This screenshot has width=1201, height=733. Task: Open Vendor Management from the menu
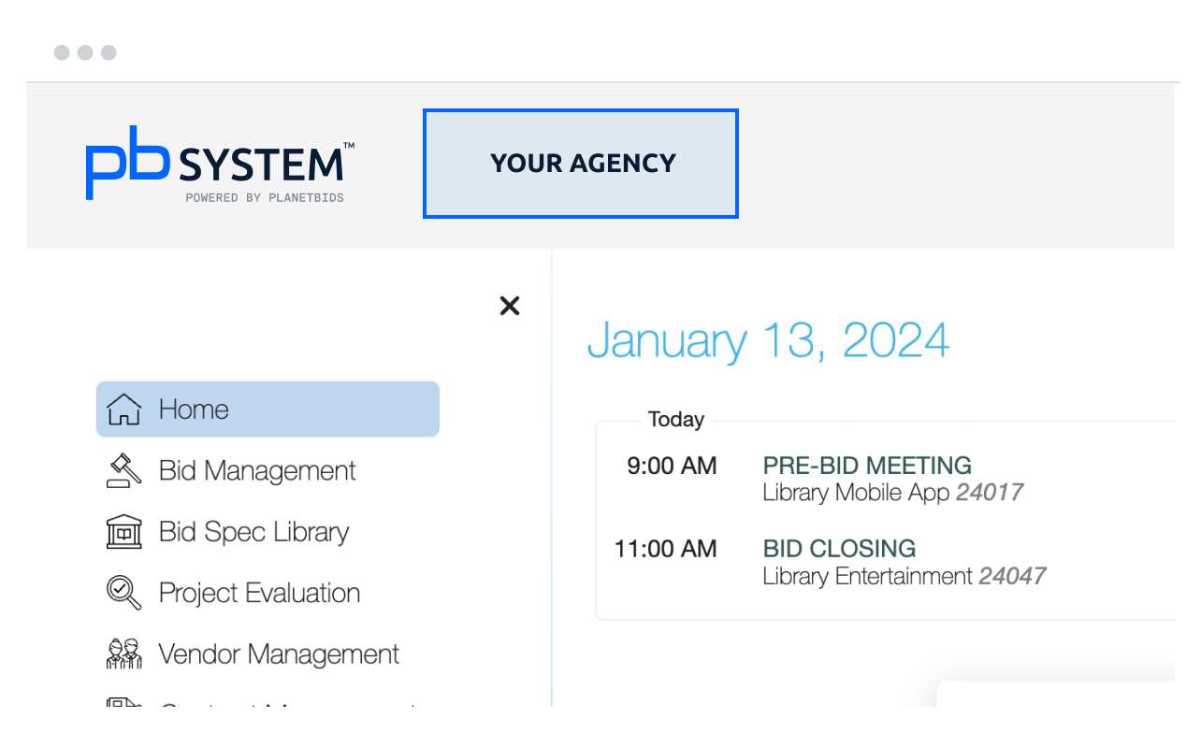279,654
